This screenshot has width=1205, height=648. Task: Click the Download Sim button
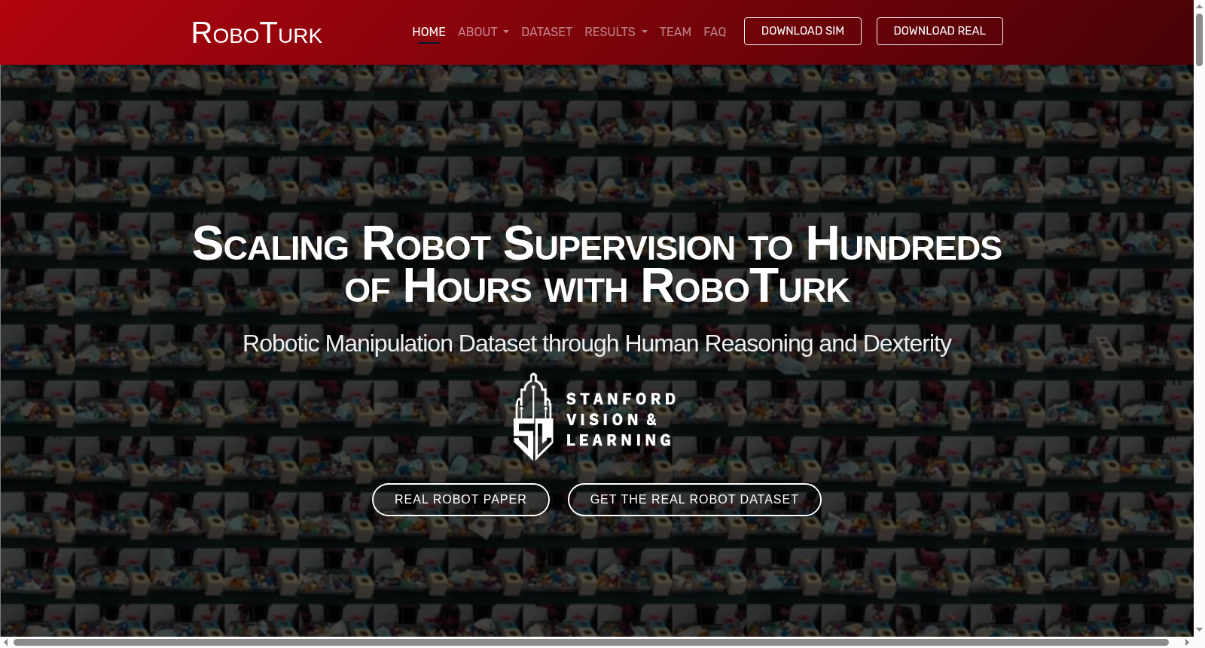pos(803,31)
